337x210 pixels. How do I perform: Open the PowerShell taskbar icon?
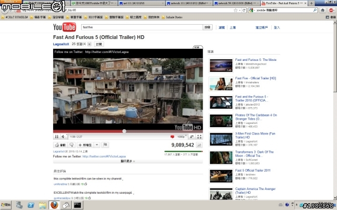[x=31, y=205]
